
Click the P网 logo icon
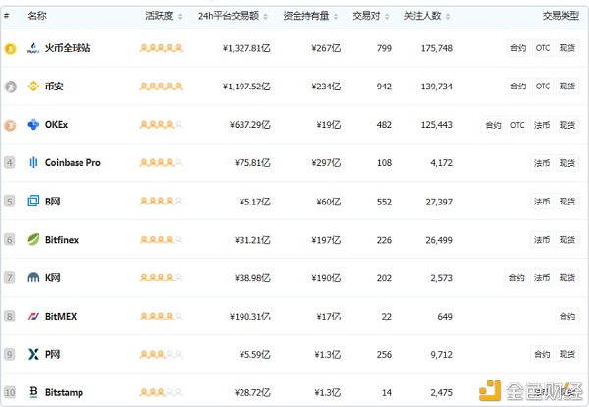pyautogui.click(x=33, y=354)
